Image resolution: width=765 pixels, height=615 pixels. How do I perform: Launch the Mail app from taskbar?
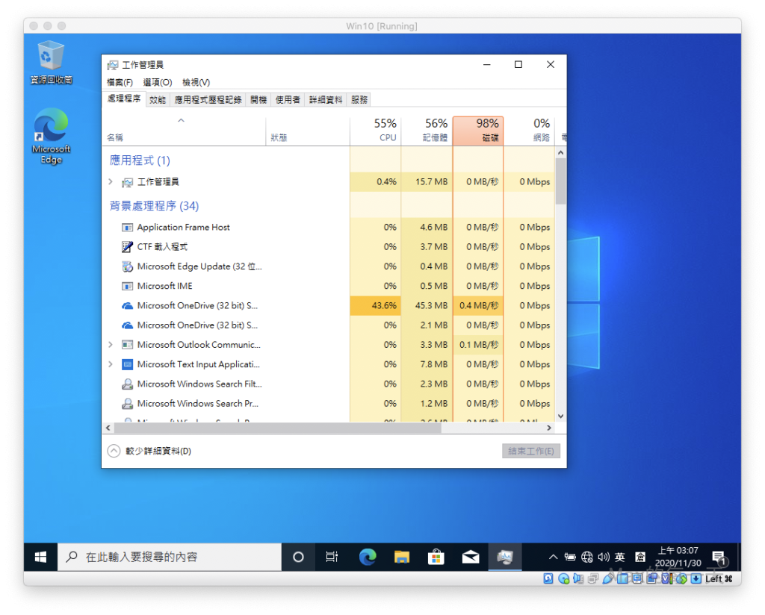tap(471, 557)
